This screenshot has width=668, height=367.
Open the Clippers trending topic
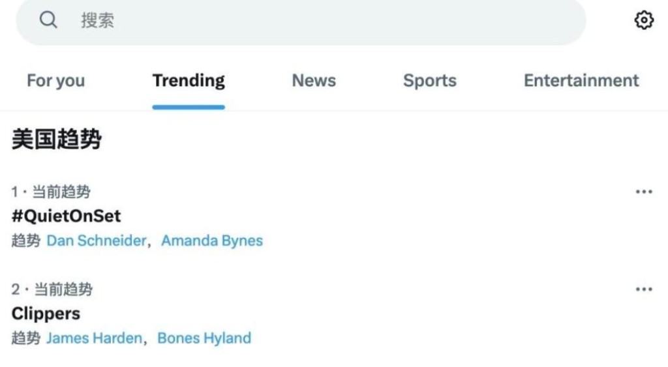tap(46, 314)
